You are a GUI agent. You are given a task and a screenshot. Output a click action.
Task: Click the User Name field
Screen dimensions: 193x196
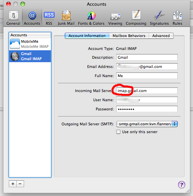tap(147, 100)
